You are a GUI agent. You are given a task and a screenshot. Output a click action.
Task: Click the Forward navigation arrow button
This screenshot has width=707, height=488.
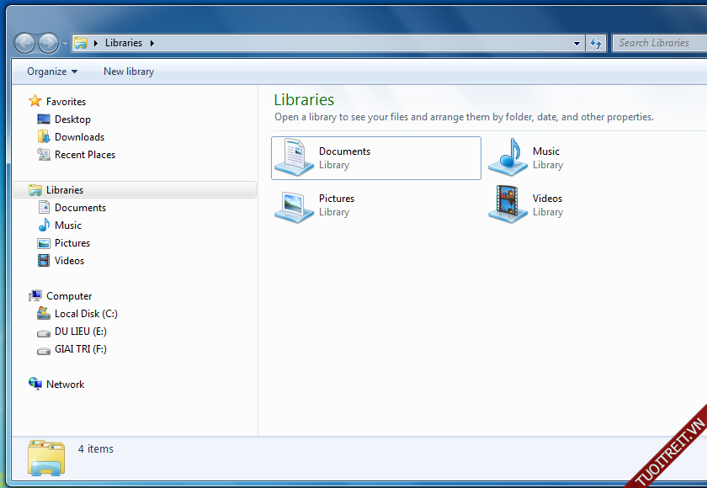click(49, 43)
